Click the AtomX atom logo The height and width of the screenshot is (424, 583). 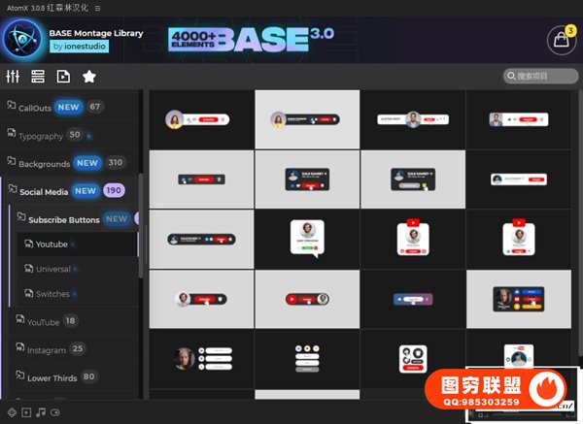click(21, 40)
